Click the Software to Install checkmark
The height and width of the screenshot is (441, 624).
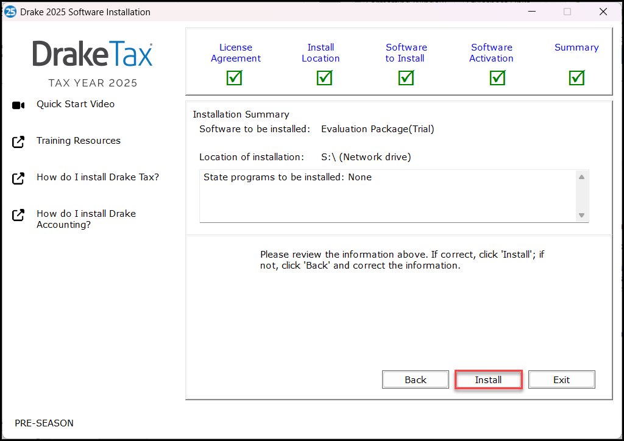[406, 78]
